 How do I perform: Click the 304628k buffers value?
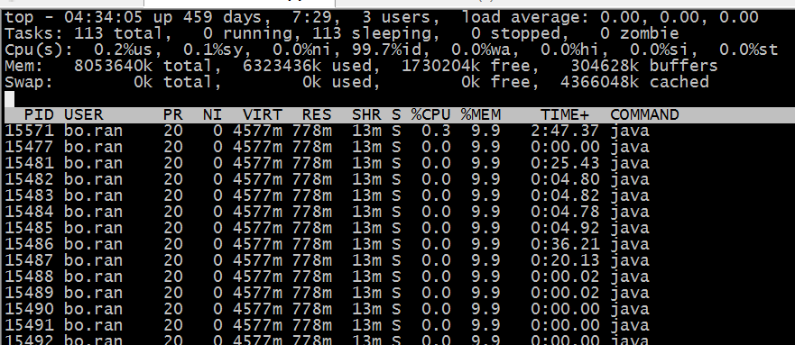(x=644, y=67)
